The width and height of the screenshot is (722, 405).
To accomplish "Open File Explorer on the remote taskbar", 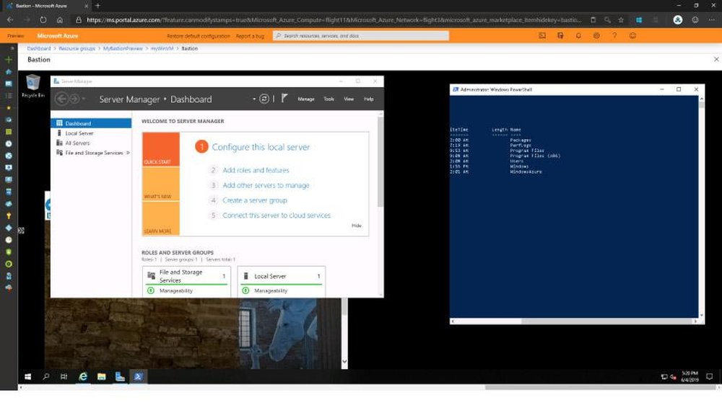I will tap(101, 376).
